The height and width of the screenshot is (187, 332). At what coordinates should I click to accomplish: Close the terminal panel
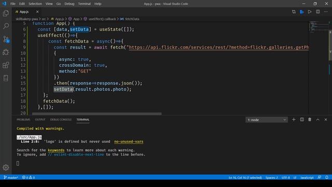tap(326, 119)
